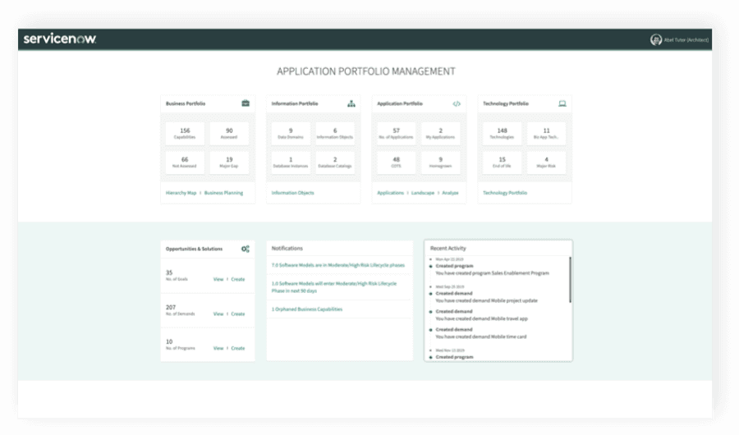Click Create next to No. of Programs
This screenshot has width=739, height=435.
pos(237,348)
